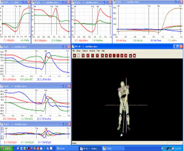Click the blue Hd Twst legend value in Plot4
Screen dimensions: 184x151
tap(156, 41)
